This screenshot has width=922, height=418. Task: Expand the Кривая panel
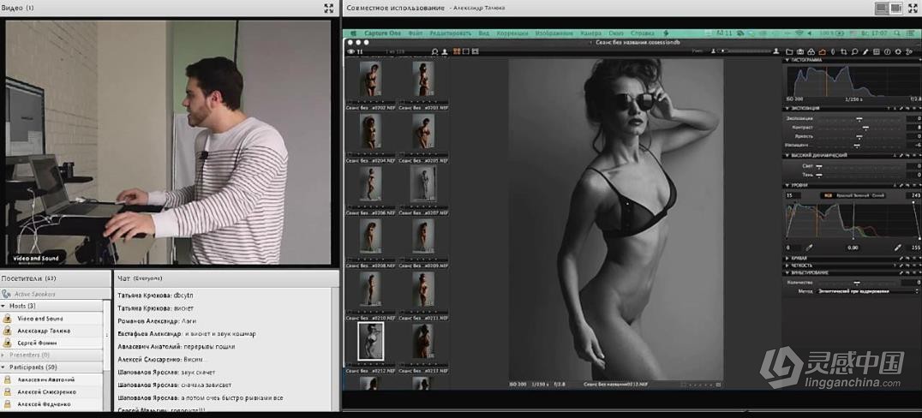[x=787, y=258]
